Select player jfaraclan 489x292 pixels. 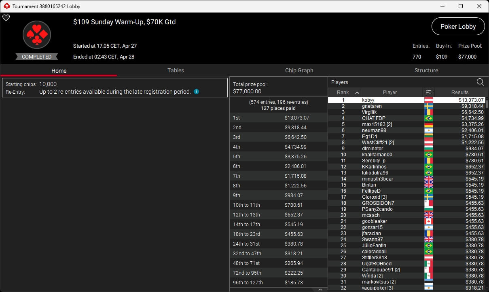point(406,233)
